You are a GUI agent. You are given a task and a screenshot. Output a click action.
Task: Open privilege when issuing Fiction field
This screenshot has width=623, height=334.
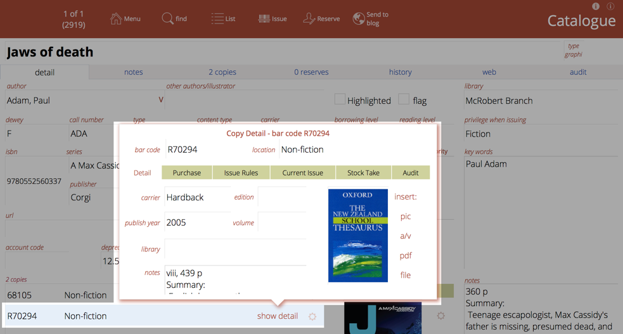(x=539, y=134)
